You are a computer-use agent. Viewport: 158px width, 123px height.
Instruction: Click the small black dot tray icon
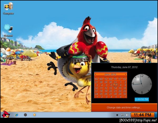pyautogui.click(x=117, y=115)
